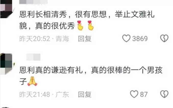Like the comment with 3869 likes
173x108 pixels.
point(126,38)
